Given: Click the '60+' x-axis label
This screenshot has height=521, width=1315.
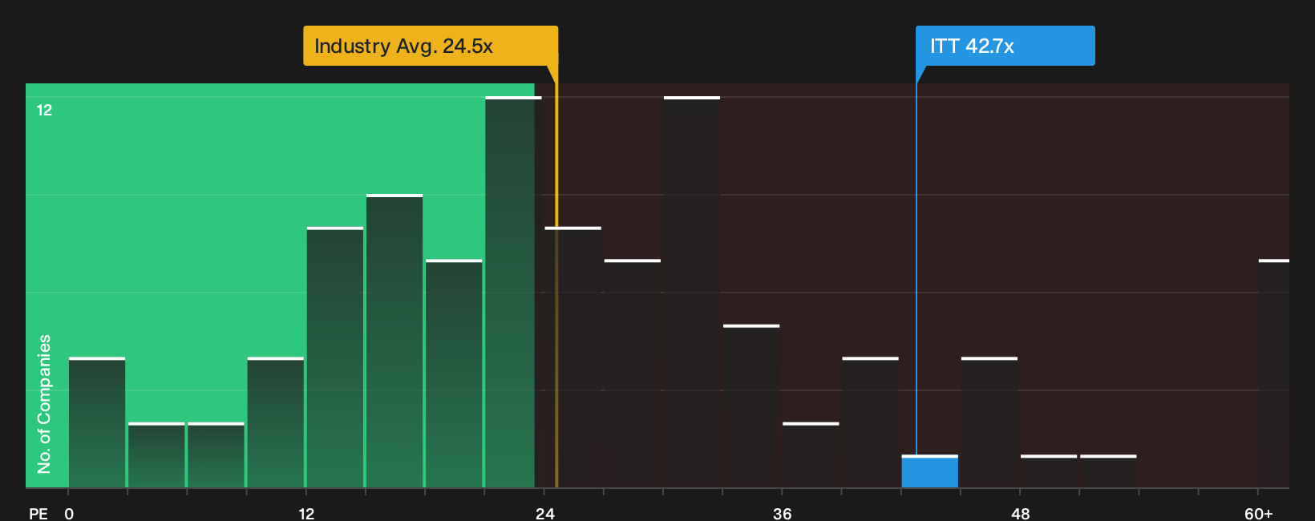Looking at the screenshot, I should 1258,513.
